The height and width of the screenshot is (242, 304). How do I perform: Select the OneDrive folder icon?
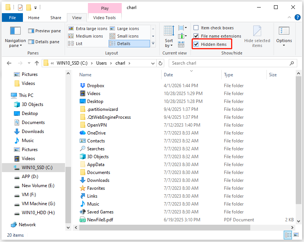pyautogui.click(x=83, y=133)
